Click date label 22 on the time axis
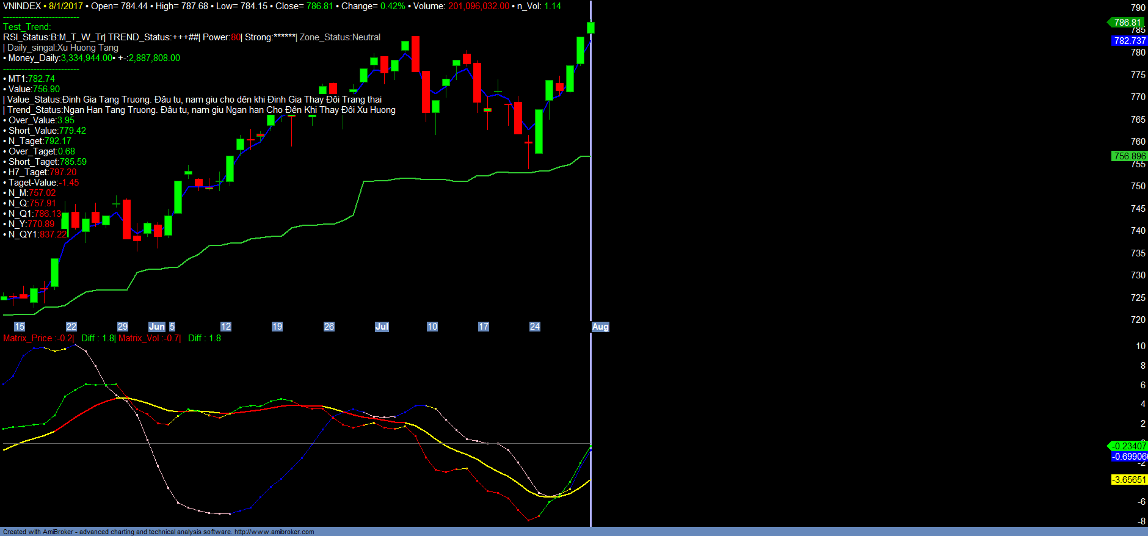The width and height of the screenshot is (1148, 536). click(x=71, y=327)
